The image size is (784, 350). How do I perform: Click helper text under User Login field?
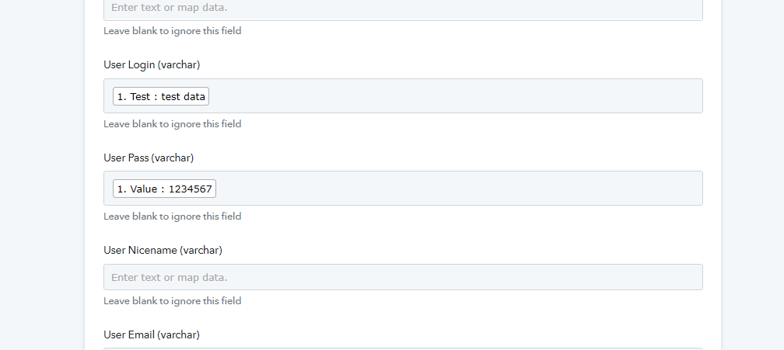pos(172,124)
